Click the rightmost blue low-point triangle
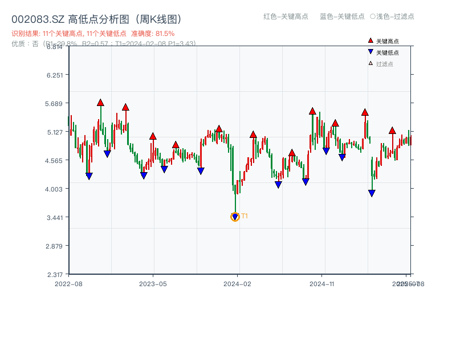The image size is (456, 342). (372, 193)
